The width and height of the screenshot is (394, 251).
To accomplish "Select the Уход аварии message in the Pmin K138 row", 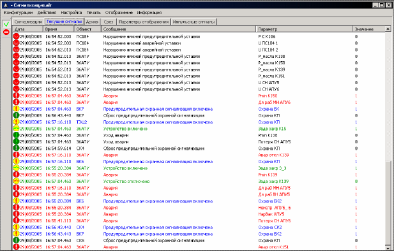I will coord(116,135).
